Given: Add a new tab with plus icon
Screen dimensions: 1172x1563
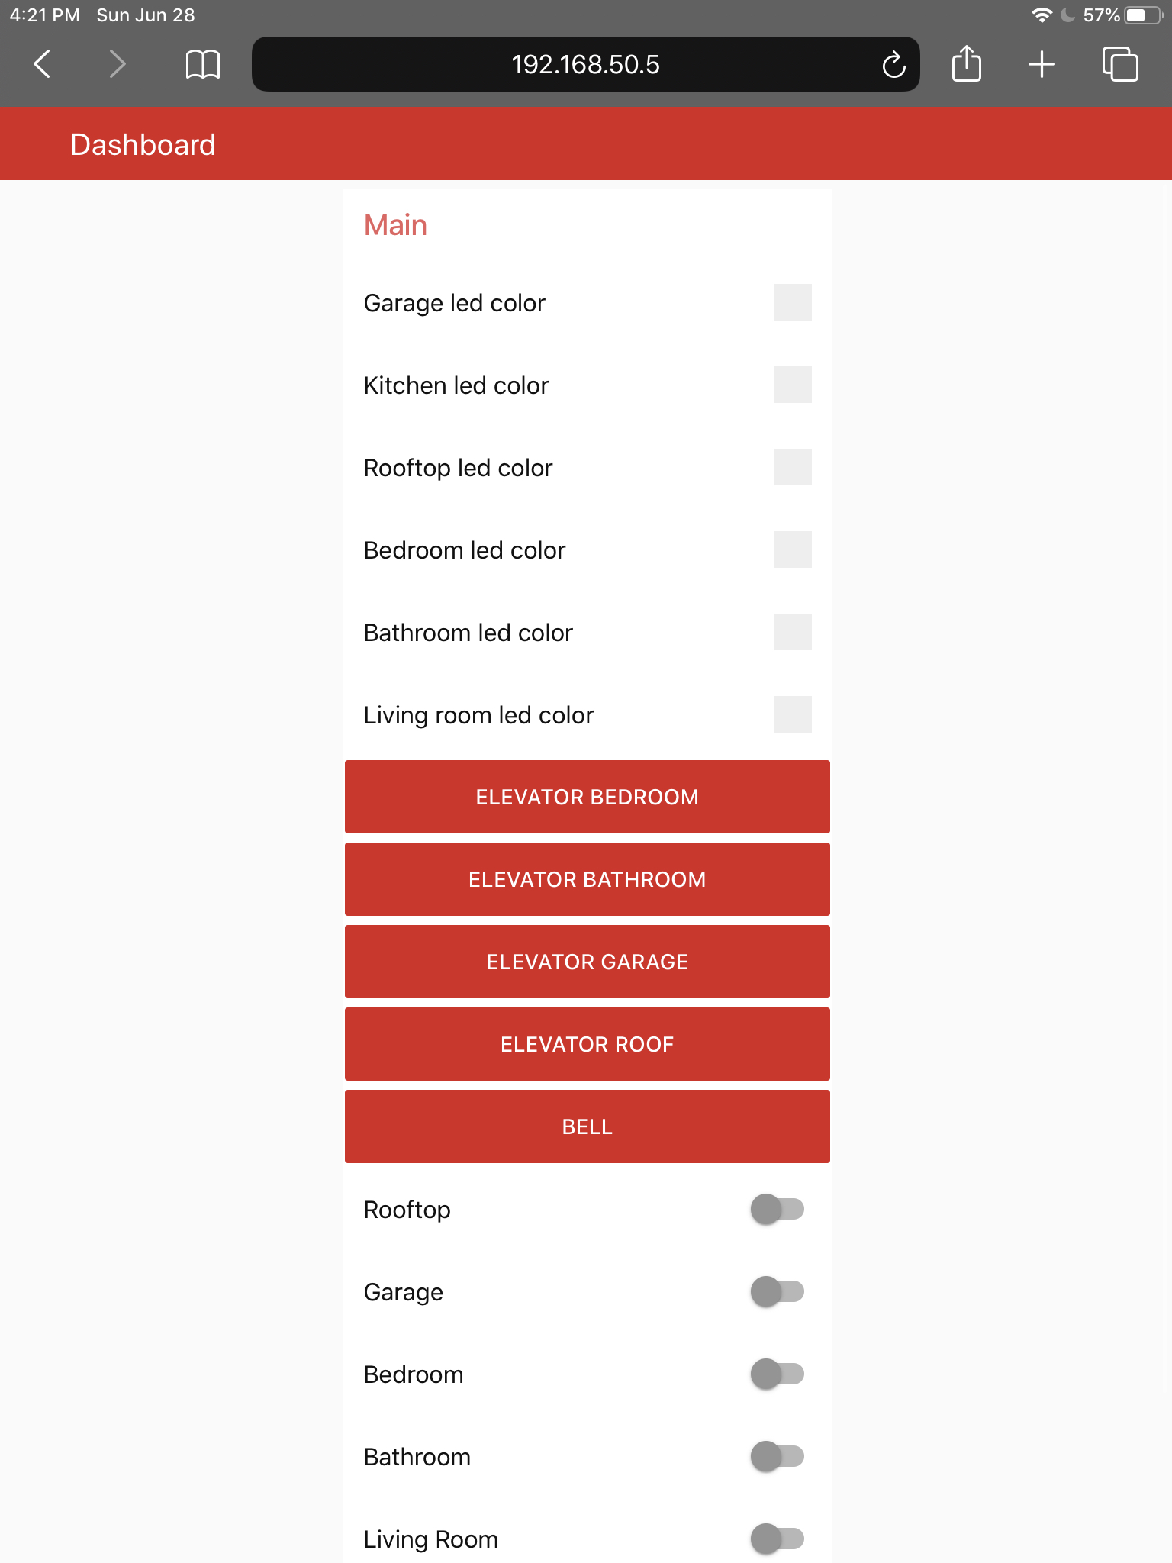Looking at the screenshot, I should tap(1042, 64).
